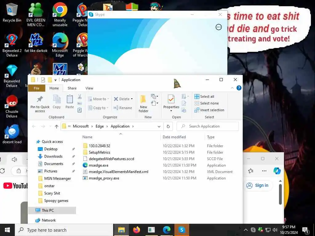
Task: Open Properties dropdown arrow
Action: (171, 111)
